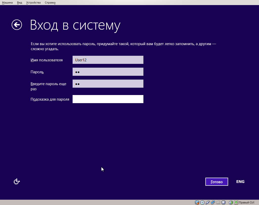
Task: Click the Подсказка для пароля field
Action: (x=108, y=99)
